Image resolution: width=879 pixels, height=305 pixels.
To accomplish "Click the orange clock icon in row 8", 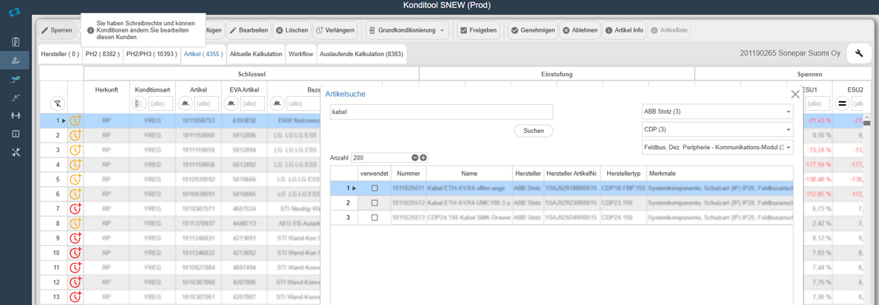I will tap(75, 223).
